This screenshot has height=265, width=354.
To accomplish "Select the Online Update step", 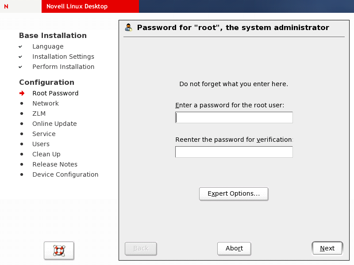I will click(54, 124).
